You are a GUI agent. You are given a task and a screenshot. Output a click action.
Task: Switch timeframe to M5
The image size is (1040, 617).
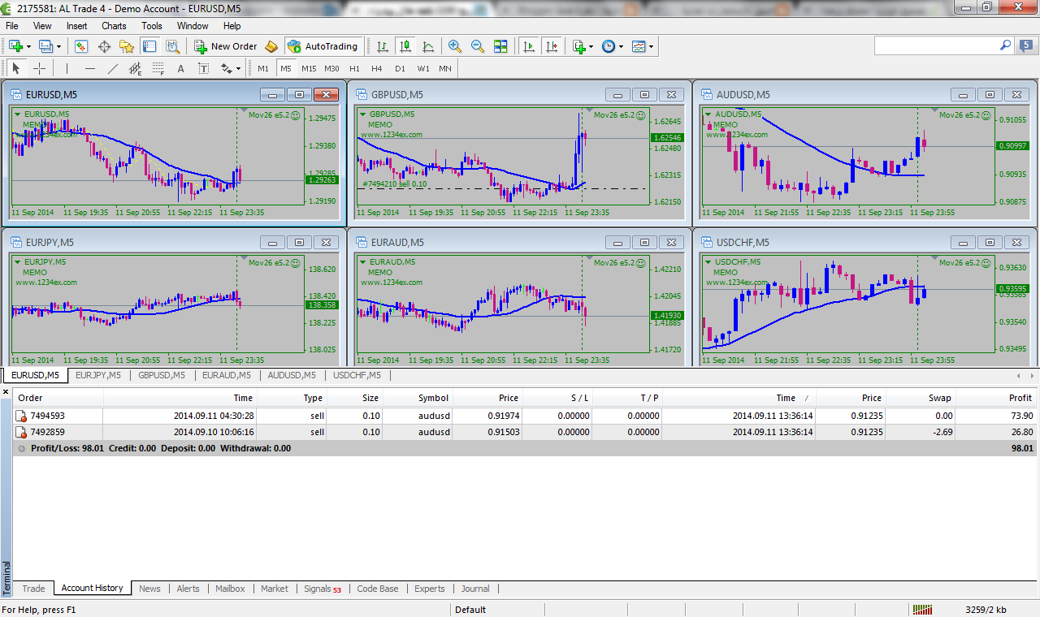[x=286, y=68]
